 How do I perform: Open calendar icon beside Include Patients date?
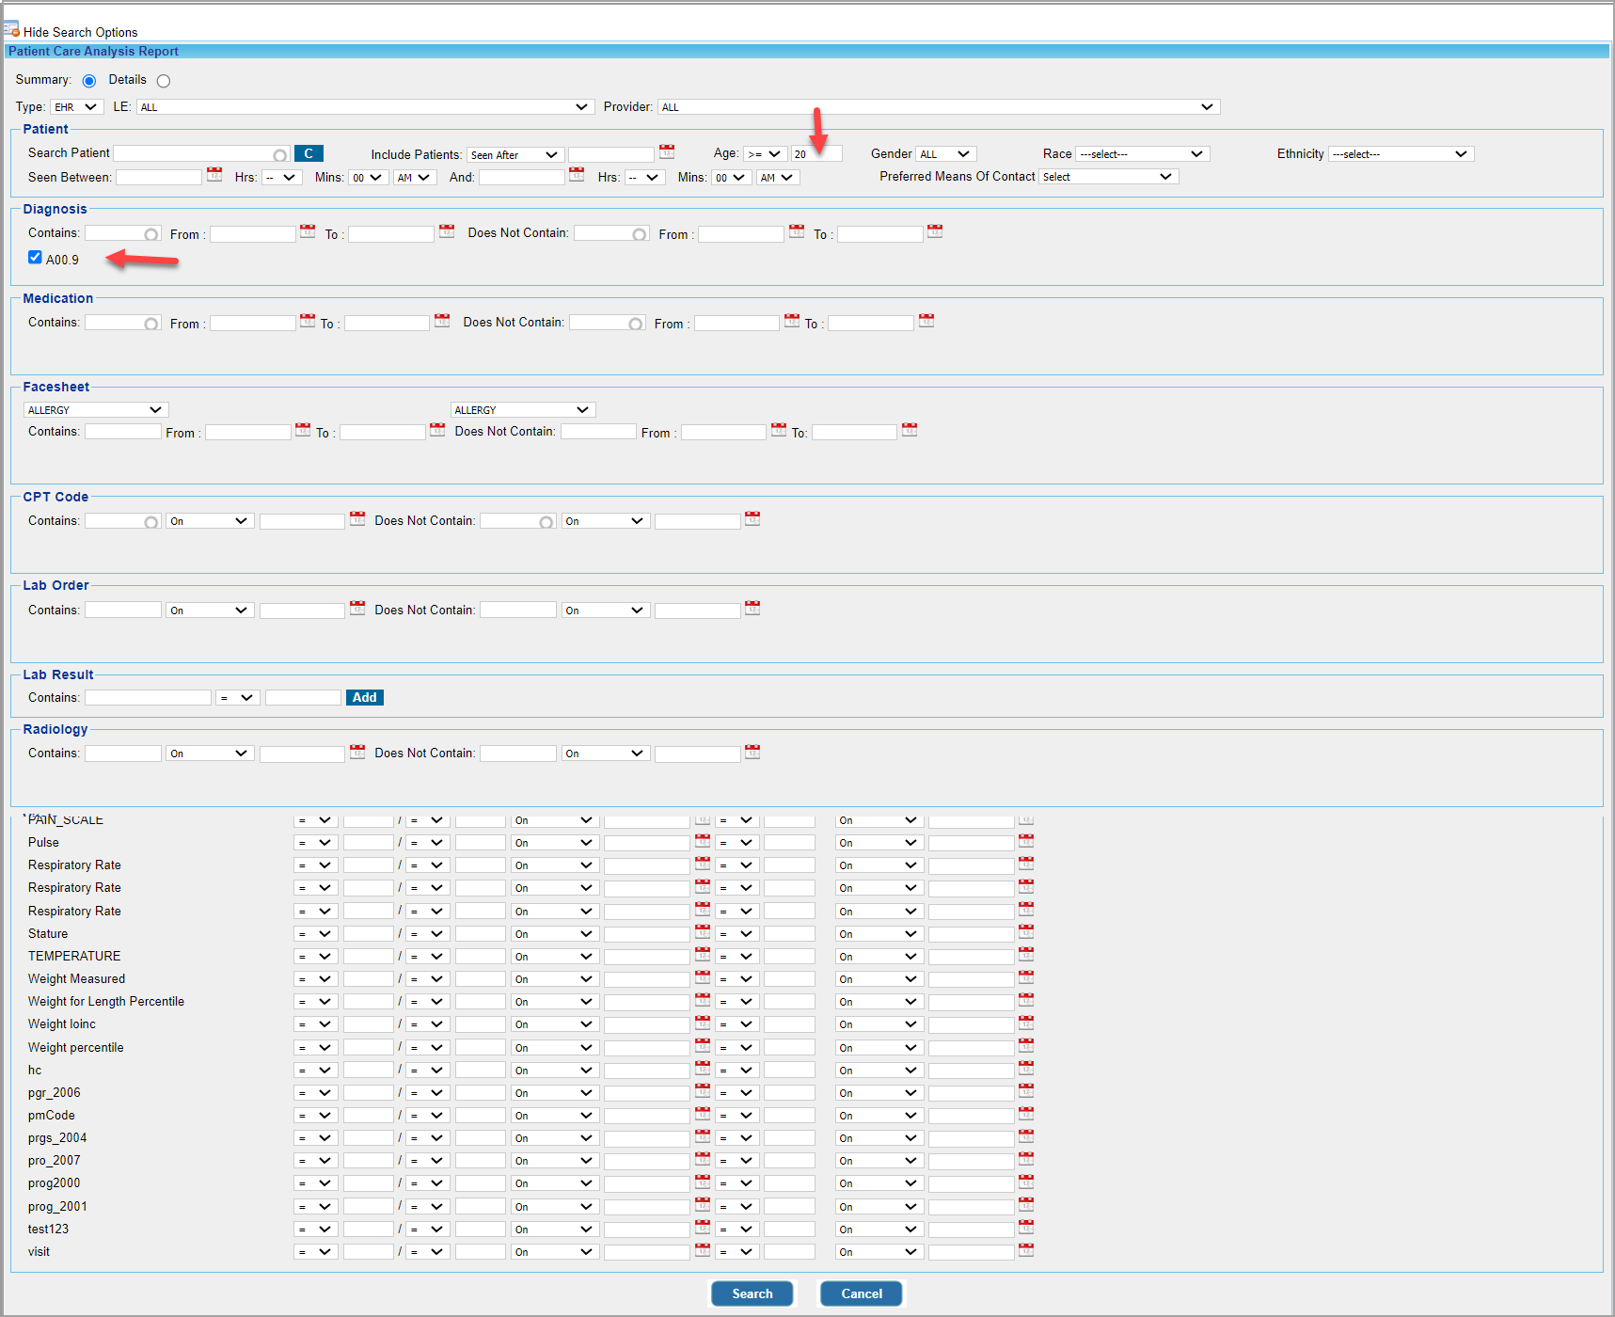click(x=667, y=152)
